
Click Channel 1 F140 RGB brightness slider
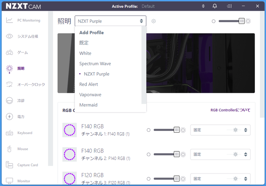(166, 130)
